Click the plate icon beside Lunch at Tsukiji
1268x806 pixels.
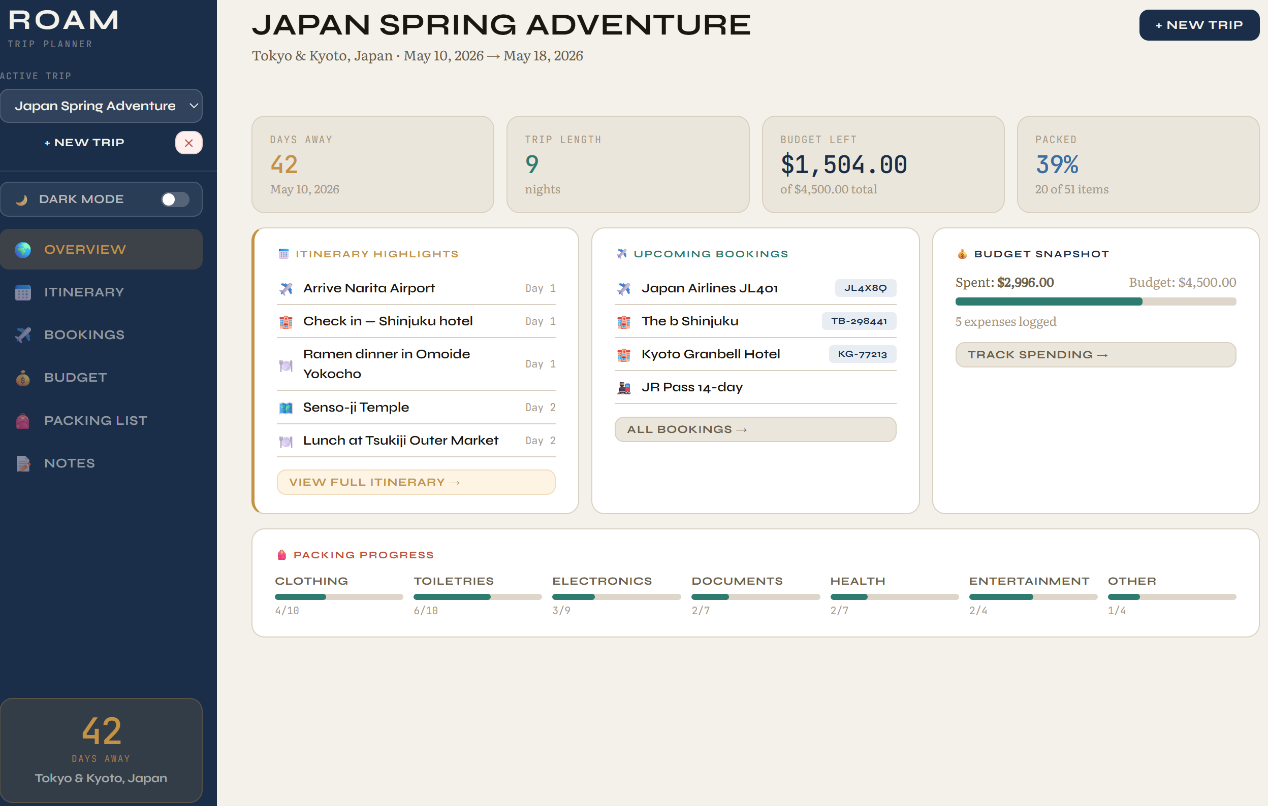point(286,441)
